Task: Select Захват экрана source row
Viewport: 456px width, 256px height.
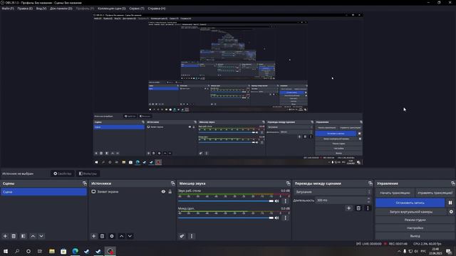Action: click(x=132, y=191)
